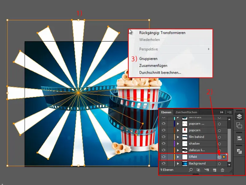Click target circle of popcorn ... layer
Screen dimensions: 246x185
point(219,124)
